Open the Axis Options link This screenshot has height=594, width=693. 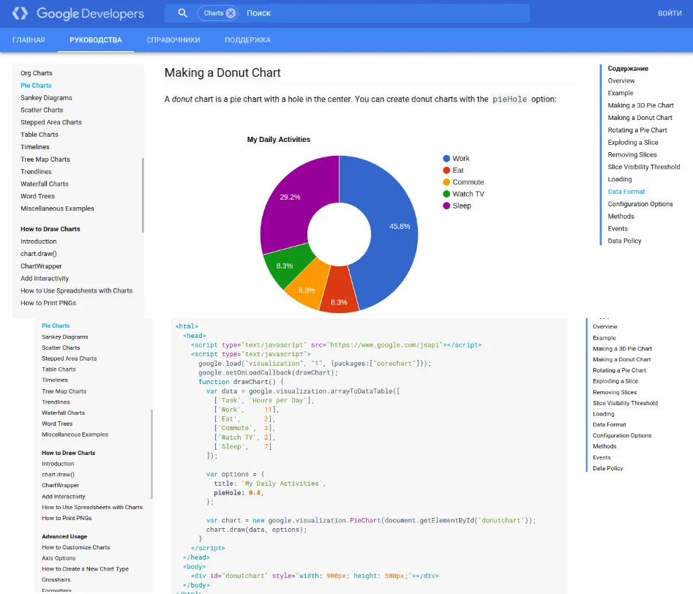[x=59, y=558]
